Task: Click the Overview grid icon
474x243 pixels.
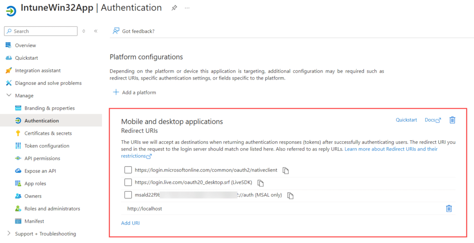Action: pos(8,45)
